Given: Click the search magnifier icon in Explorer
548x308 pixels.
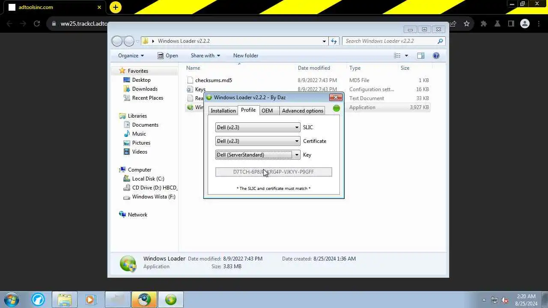Looking at the screenshot, I should [440, 41].
